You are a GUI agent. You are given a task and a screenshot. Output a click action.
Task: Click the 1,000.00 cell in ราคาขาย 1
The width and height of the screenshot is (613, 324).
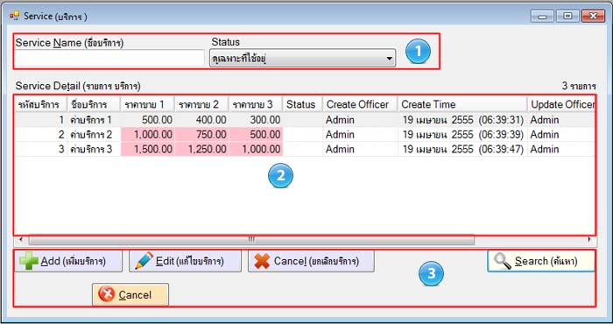(148, 135)
